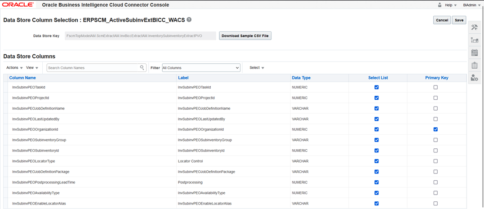The height and width of the screenshot is (209, 484).
Task: Click the user avatar icon beside Help
Action: point(440,5)
